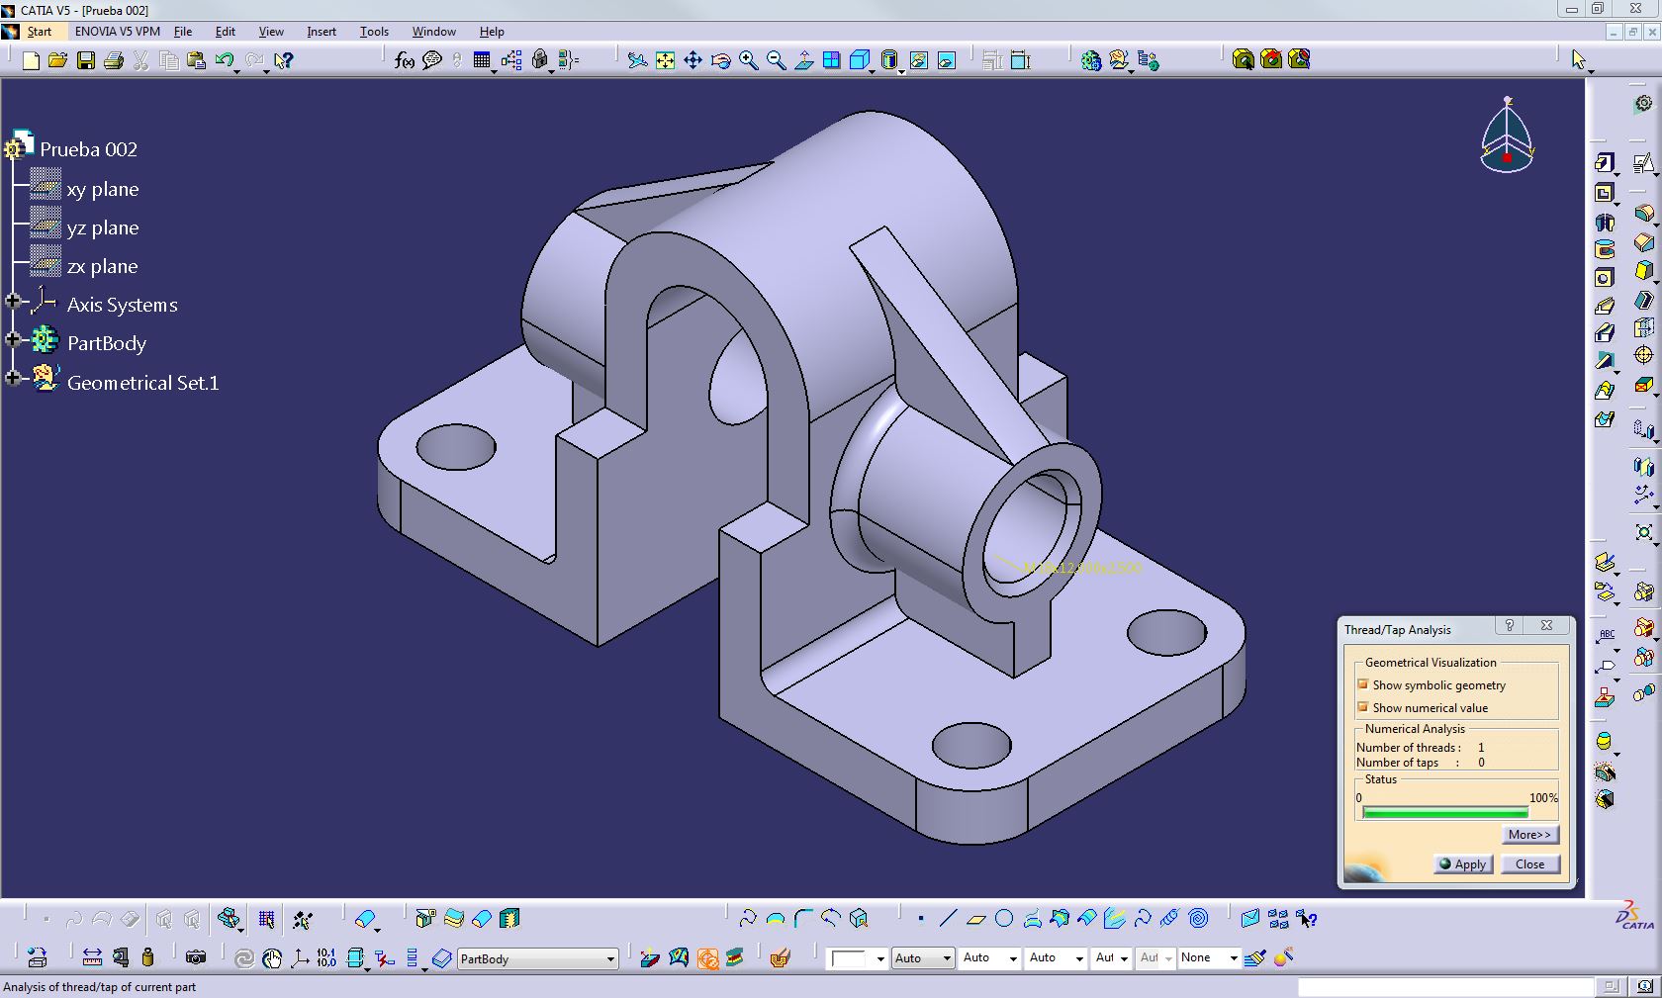This screenshot has height=998, width=1662.
Task: Activate the What's This help cursor
Action: point(284,60)
